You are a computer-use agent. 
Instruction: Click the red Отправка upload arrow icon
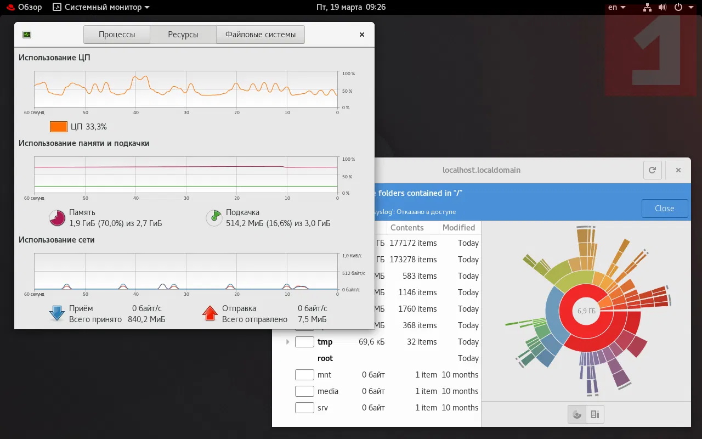click(210, 313)
